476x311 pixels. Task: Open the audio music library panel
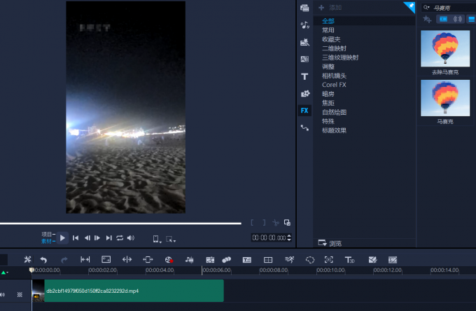coord(304,25)
